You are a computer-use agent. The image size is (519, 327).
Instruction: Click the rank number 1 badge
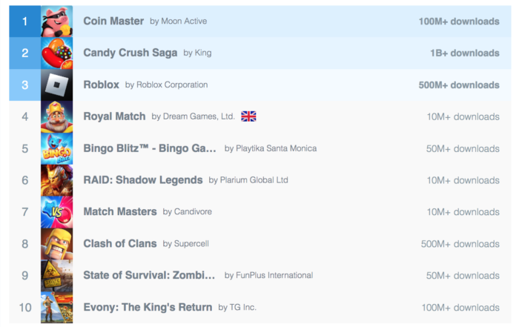coord(24,21)
